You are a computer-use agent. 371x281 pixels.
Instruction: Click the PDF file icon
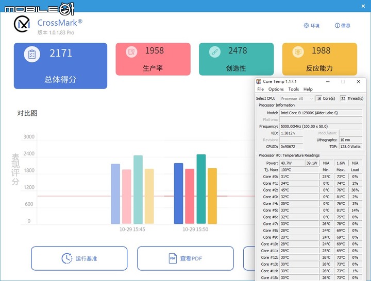173,258
